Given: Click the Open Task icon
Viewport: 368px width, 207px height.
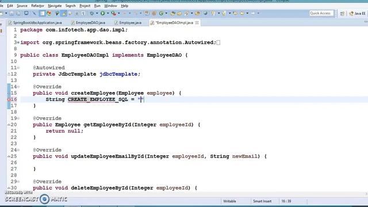Looking at the screenshot, I should point(179,13).
